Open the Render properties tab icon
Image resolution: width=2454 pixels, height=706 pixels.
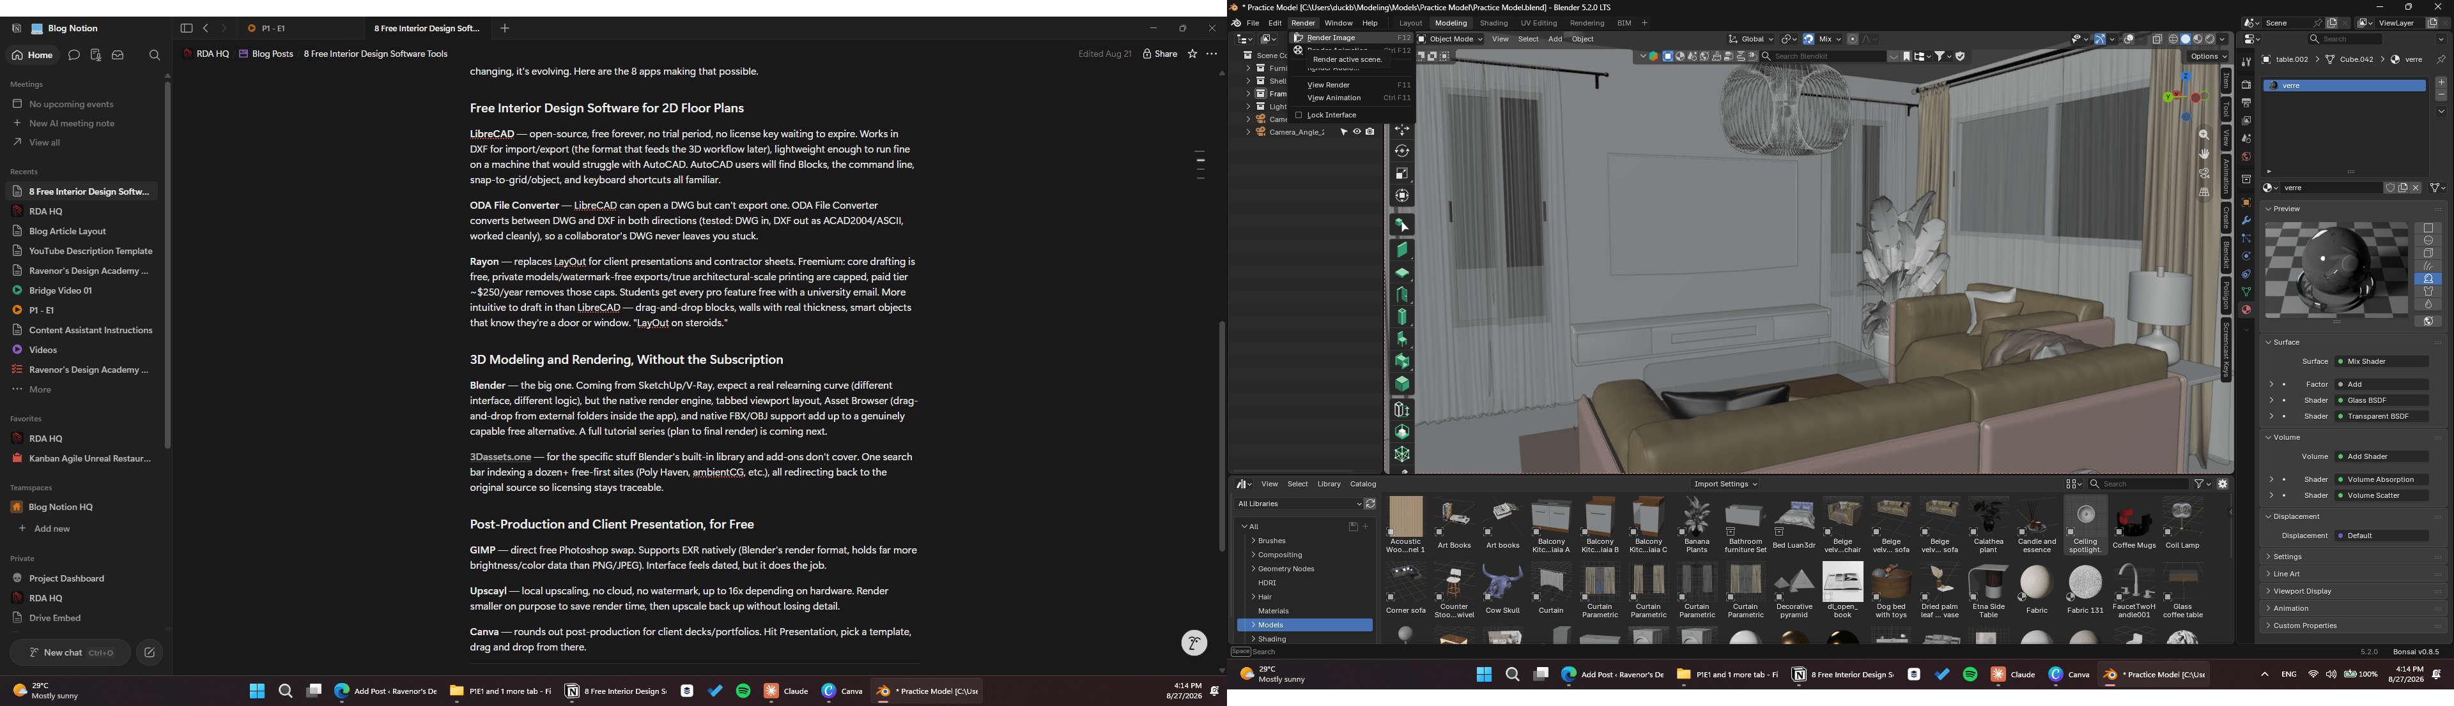pos(2246,85)
